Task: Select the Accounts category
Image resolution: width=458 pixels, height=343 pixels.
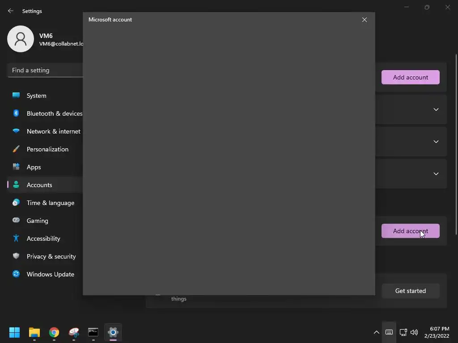Action: [45, 185]
